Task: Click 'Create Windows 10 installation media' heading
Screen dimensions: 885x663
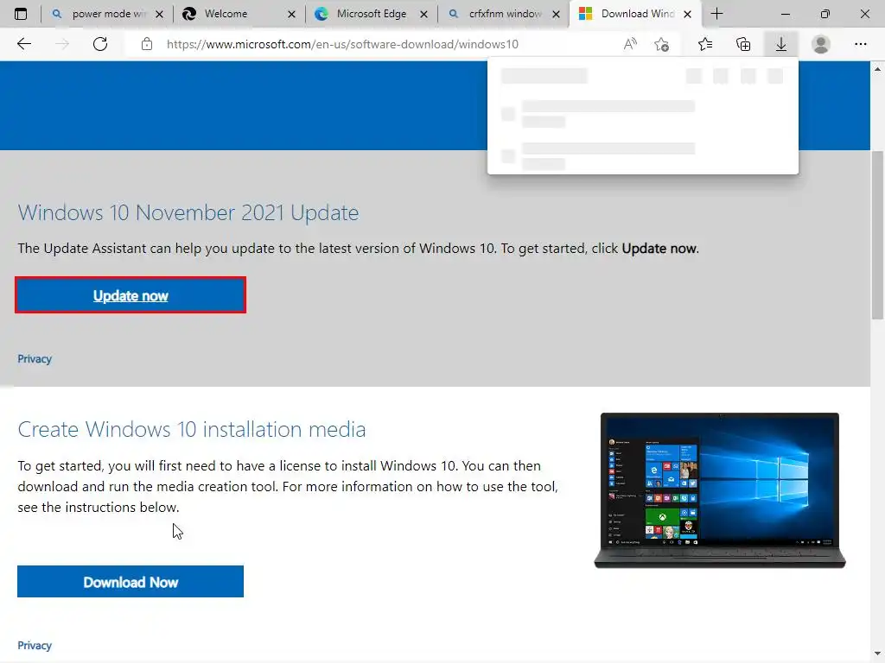Action: point(192,430)
